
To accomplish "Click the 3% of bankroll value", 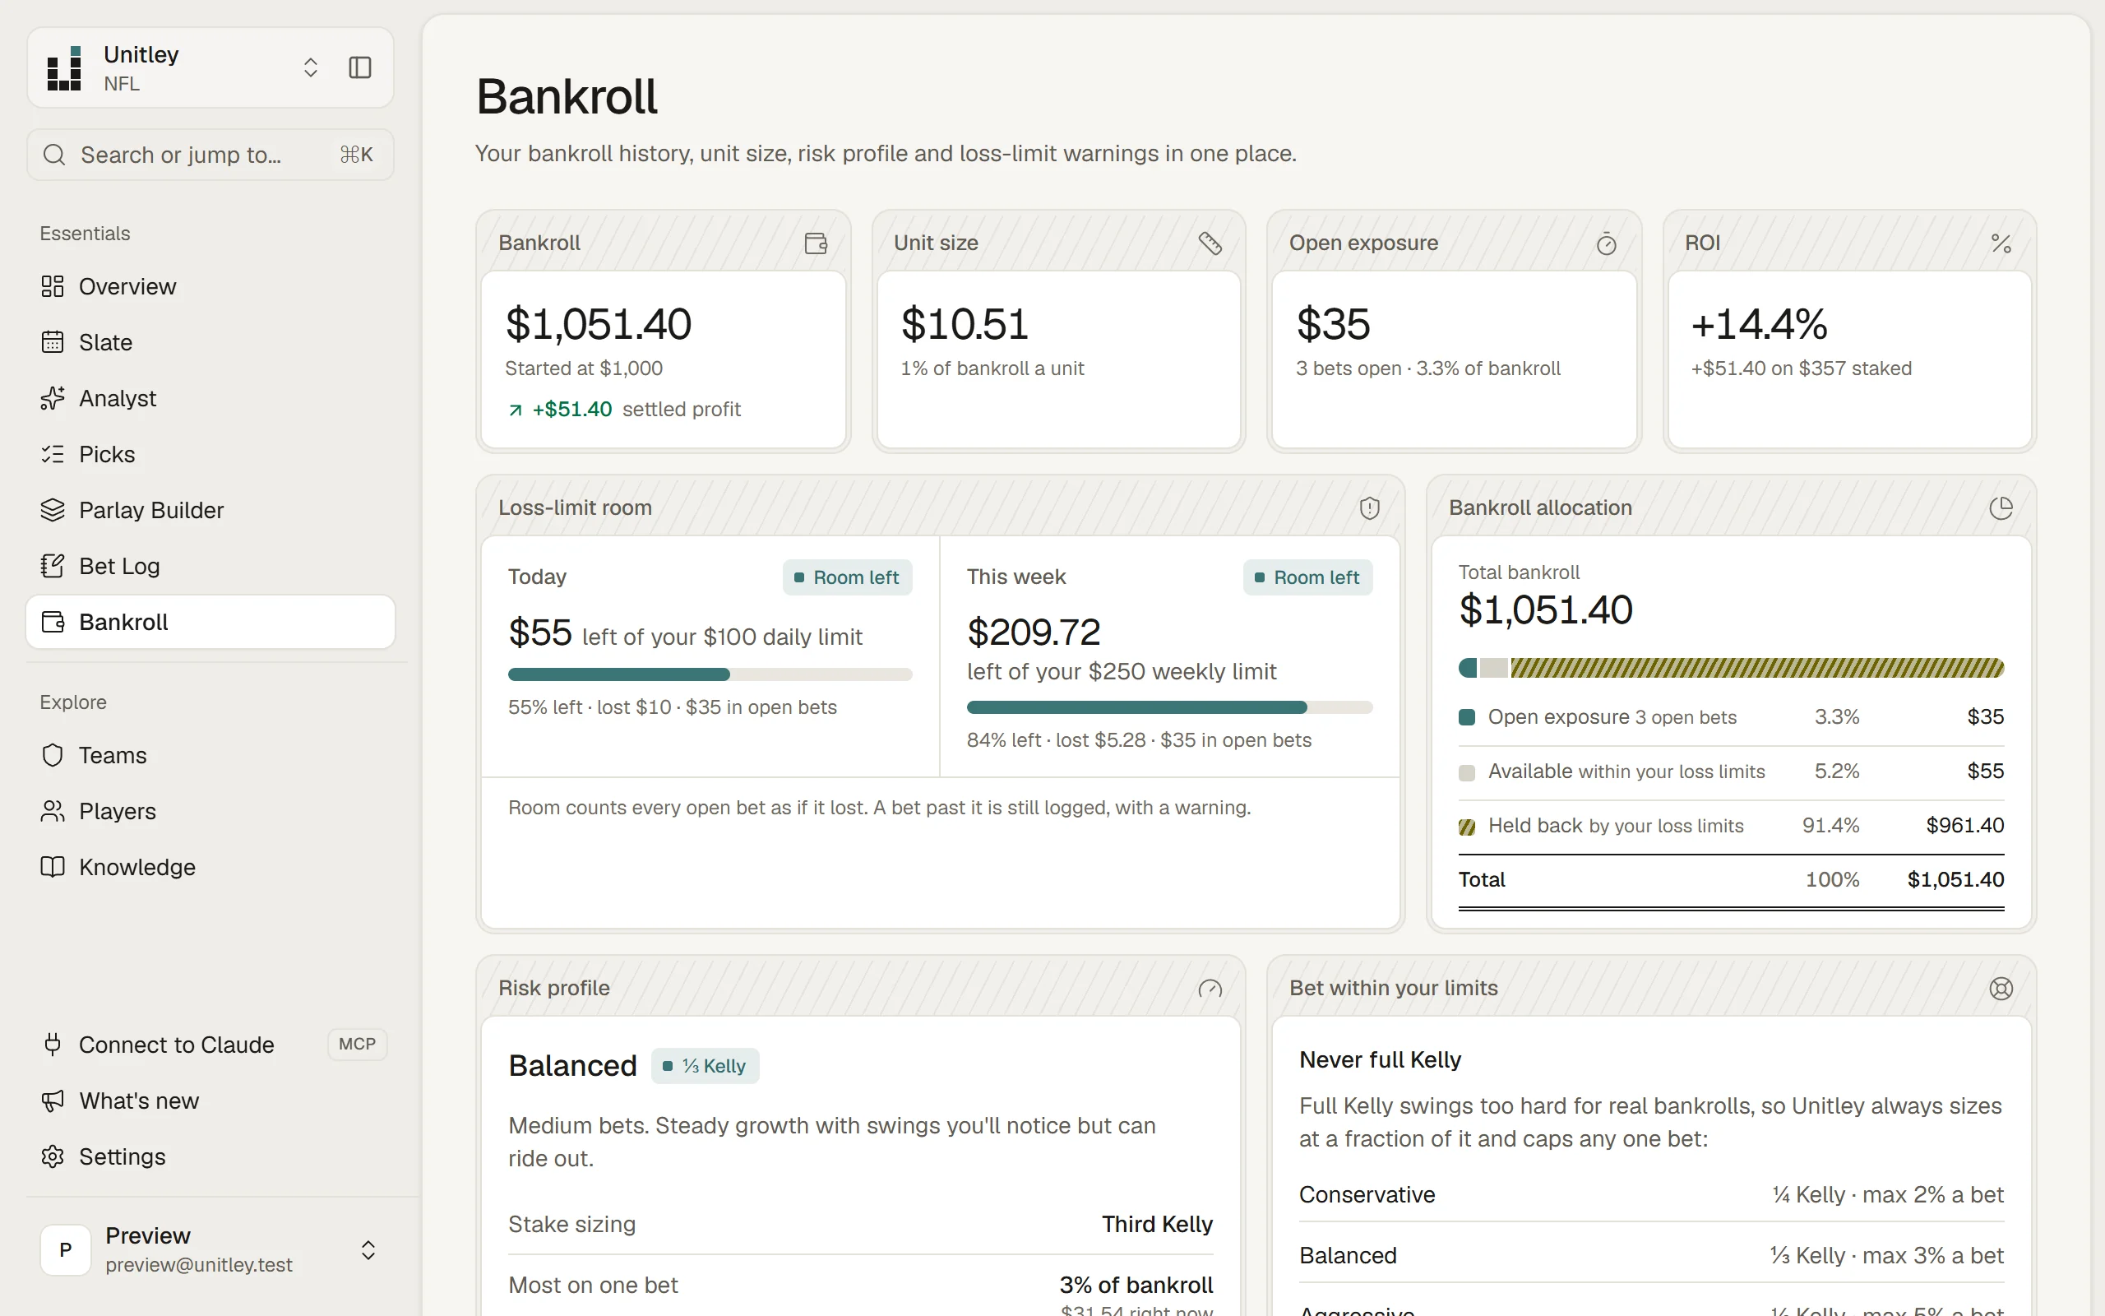I will (1136, 1286).
